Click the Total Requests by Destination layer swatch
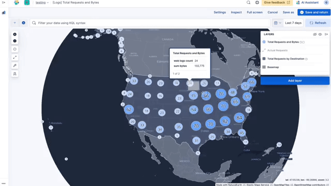The height and width of the screenshot is (186, 331). point(264,58)
